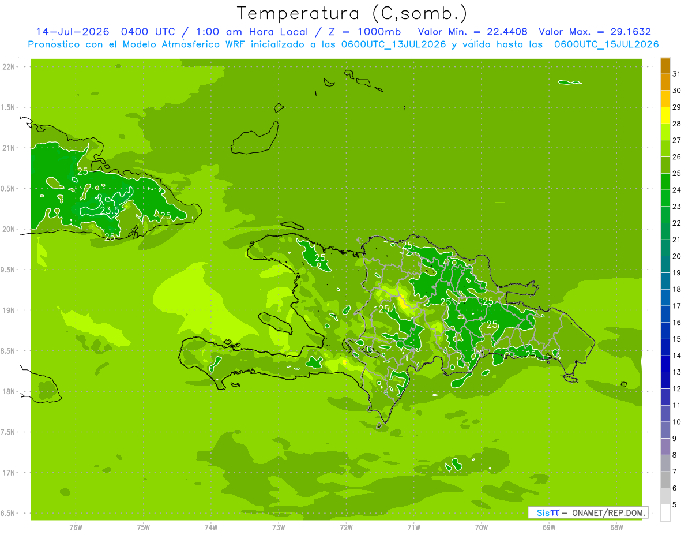Click the 'Temperatura (C,somb.)' title
This screenshot has width=692, height=535.
coord(352,13)
